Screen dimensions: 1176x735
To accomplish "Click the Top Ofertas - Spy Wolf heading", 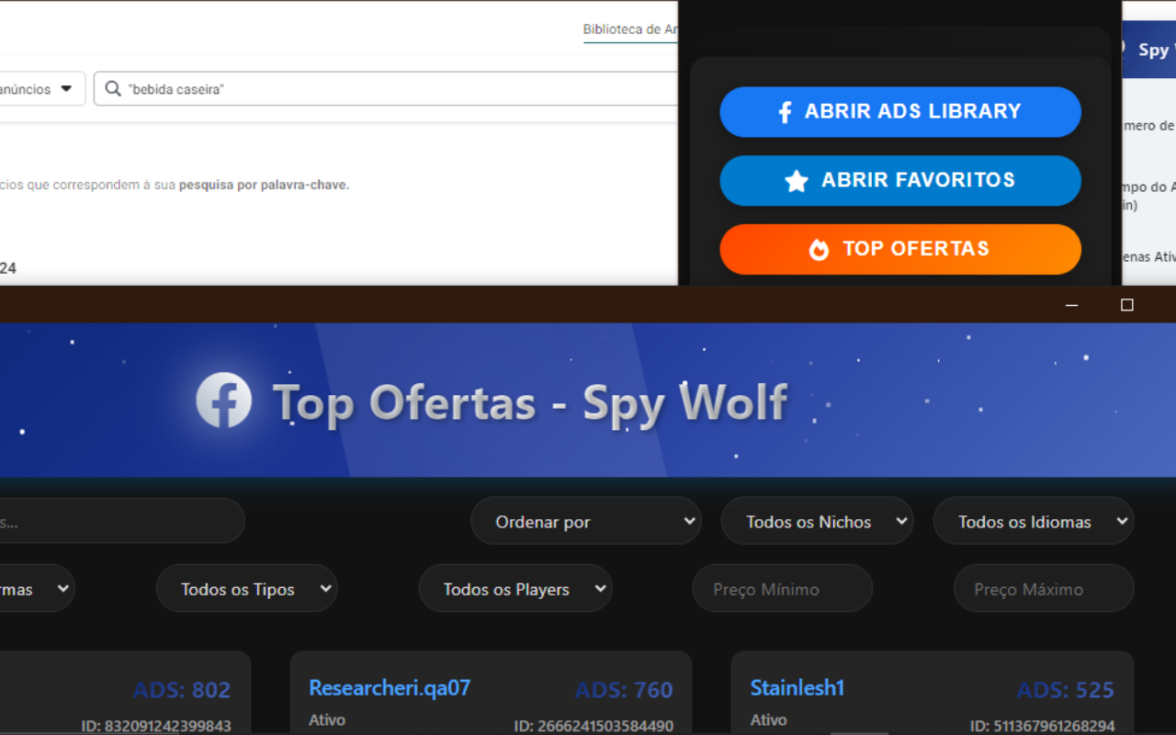I will pos(530,402).
